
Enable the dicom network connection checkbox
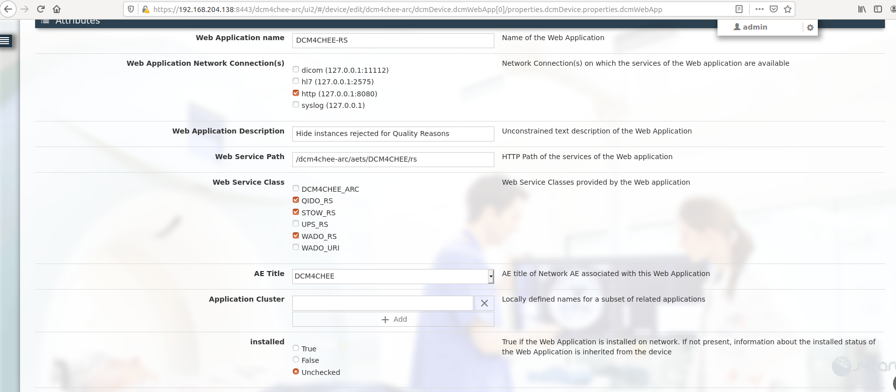(296, 70)
